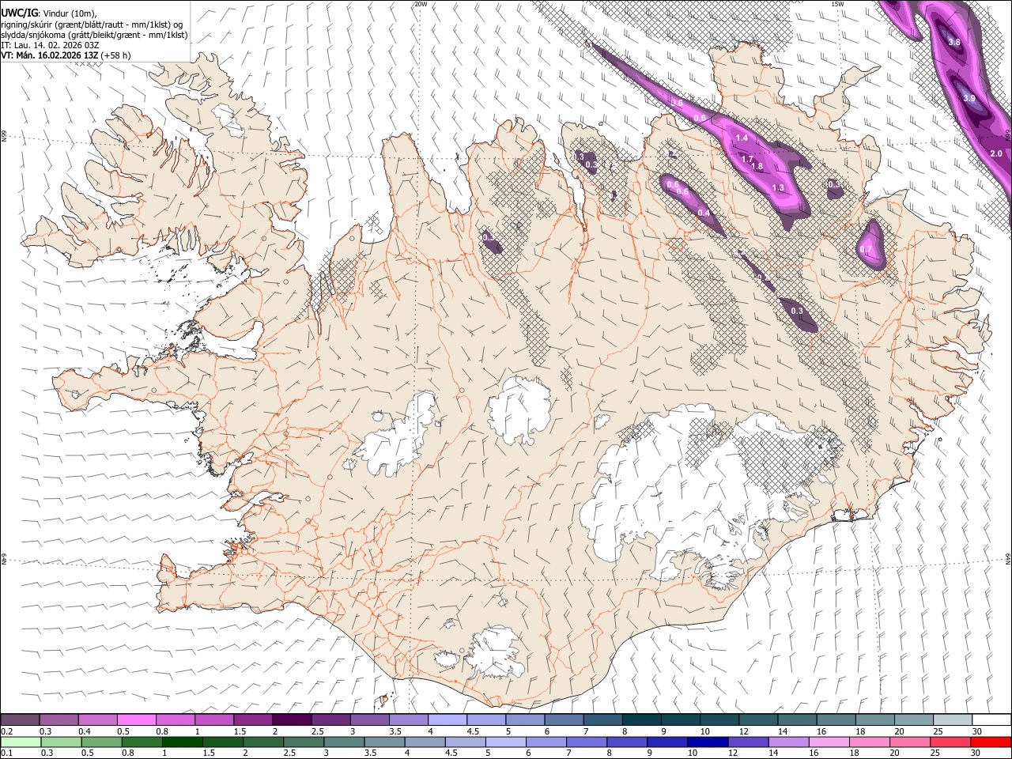Pick the palest green 0.1–0.3 lower legend swatch
The width and height of the screenshot is (1012, 759).
pos(21,742)
